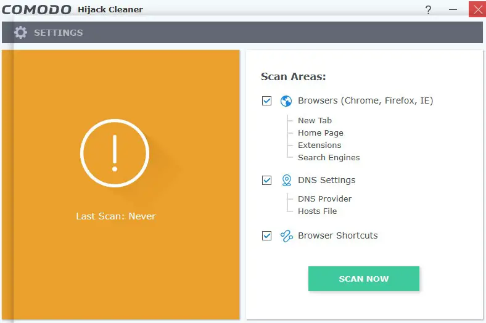Uncheck the DNS Settings checkbox
Screen dimensions: 486x323
(266, 180)
